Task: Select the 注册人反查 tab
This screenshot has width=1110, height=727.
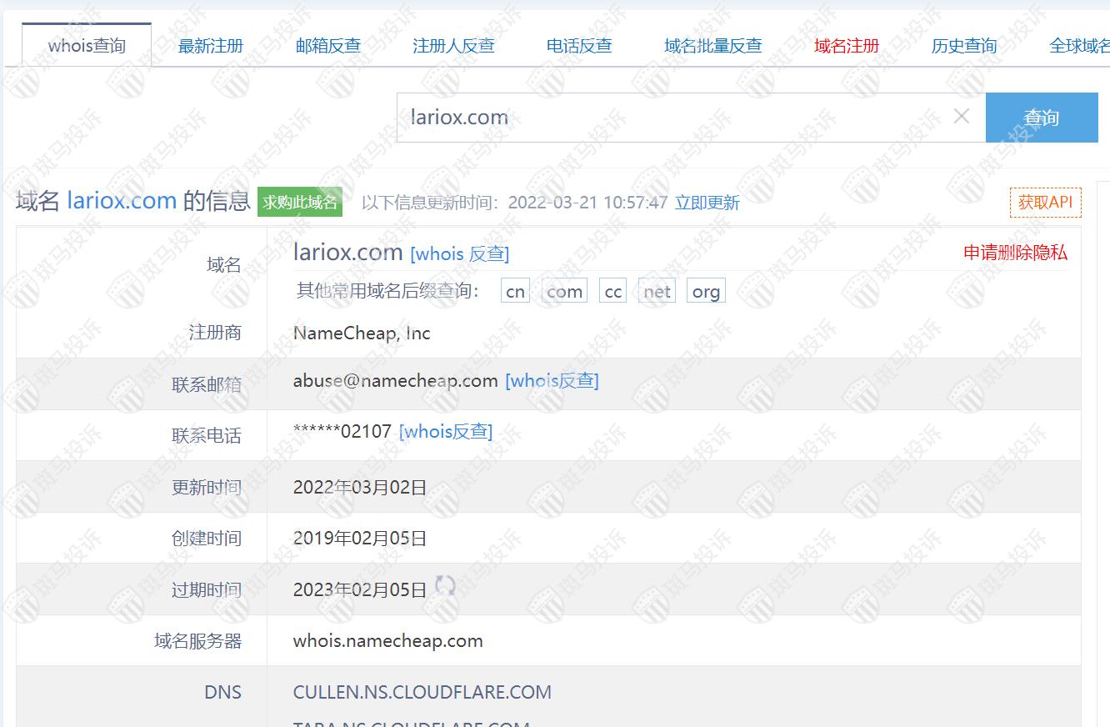Action: coord(453,46)
